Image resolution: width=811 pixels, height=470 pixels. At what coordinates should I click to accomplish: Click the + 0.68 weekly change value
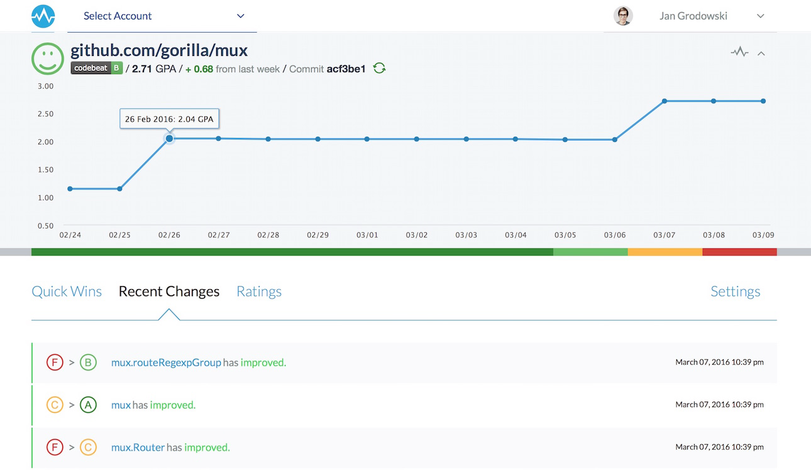click(199, 69)
